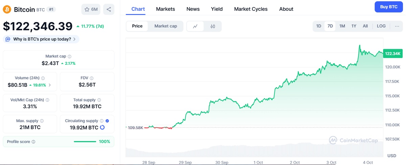
Task: Toggle chart to Price view
Action: click(x=137, y=26)
